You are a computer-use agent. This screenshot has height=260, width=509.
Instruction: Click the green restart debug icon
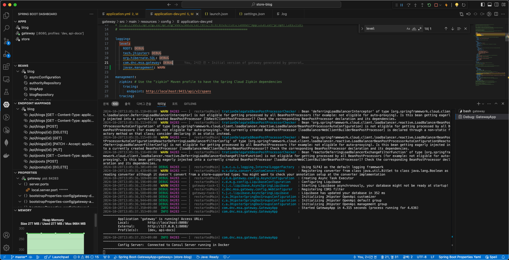pyautogui.click(x=429, y=5)
